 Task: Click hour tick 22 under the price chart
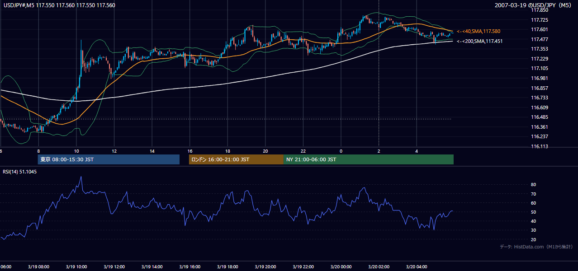point(303,151)
